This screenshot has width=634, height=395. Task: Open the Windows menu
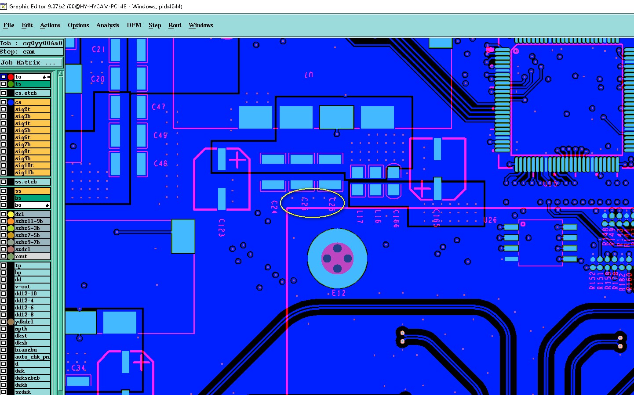[200, 25]
